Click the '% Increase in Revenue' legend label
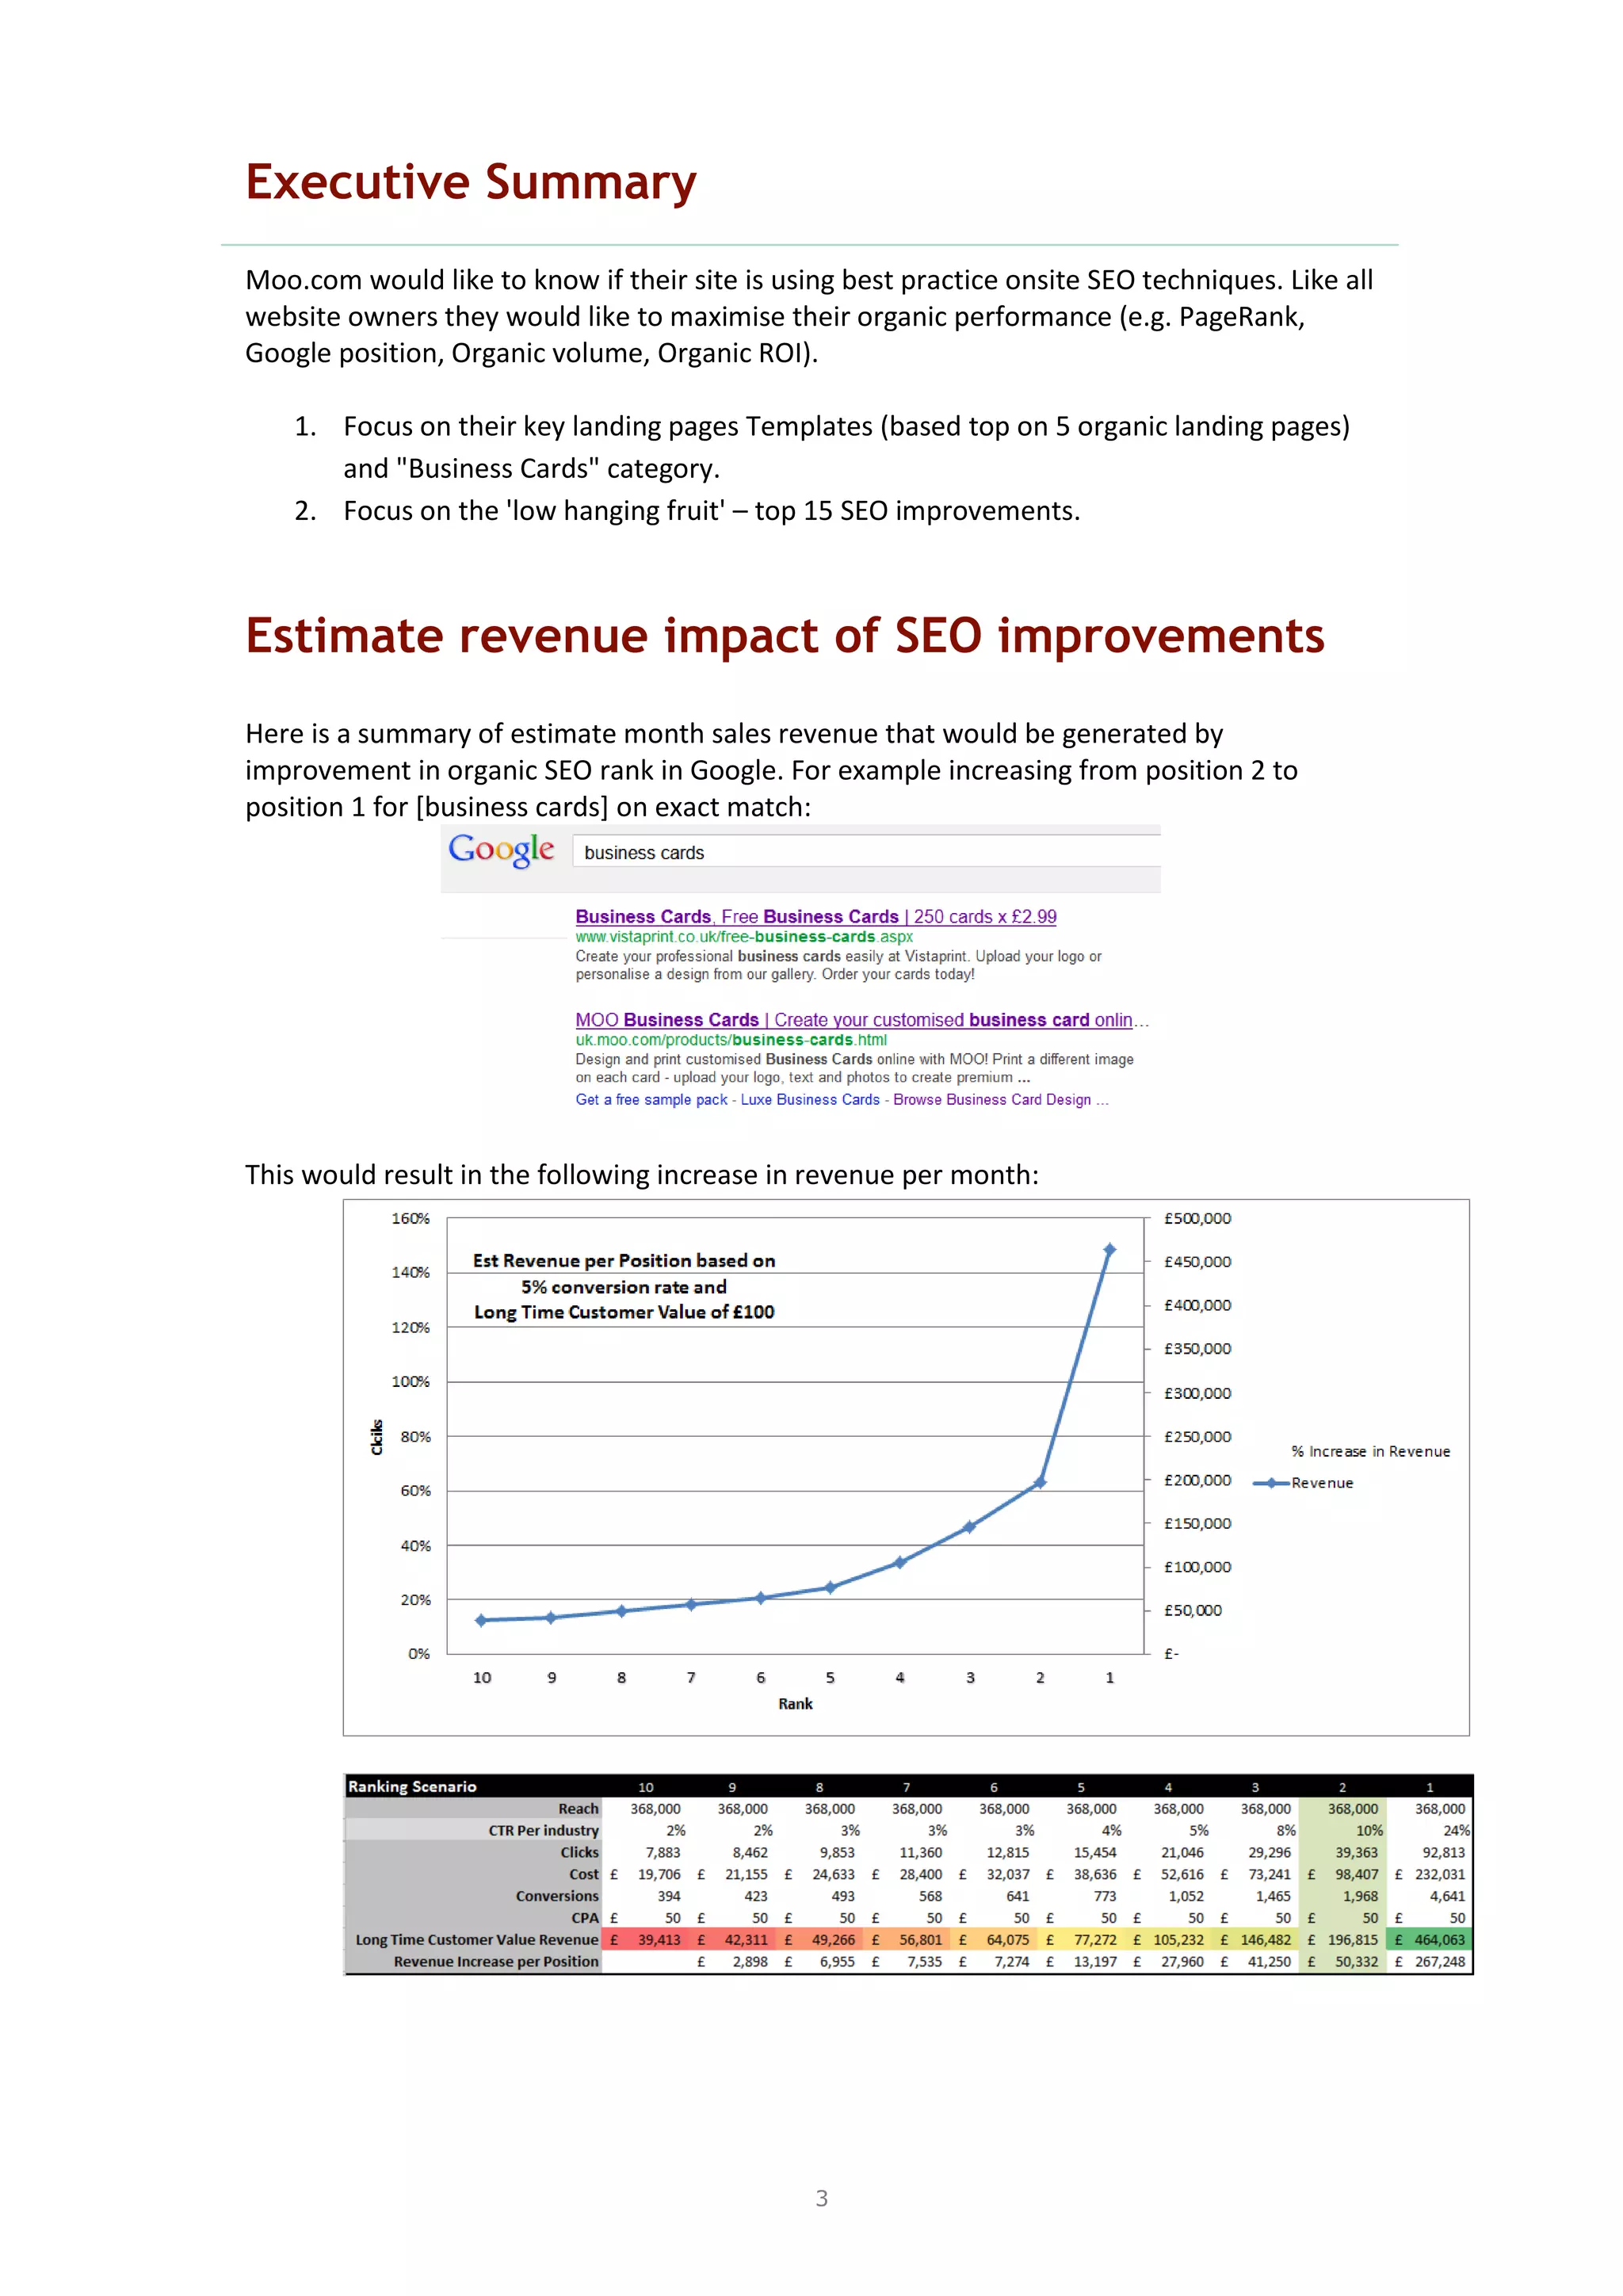This screenshot has height=2296, width=1623. tap(1370, 1451)
